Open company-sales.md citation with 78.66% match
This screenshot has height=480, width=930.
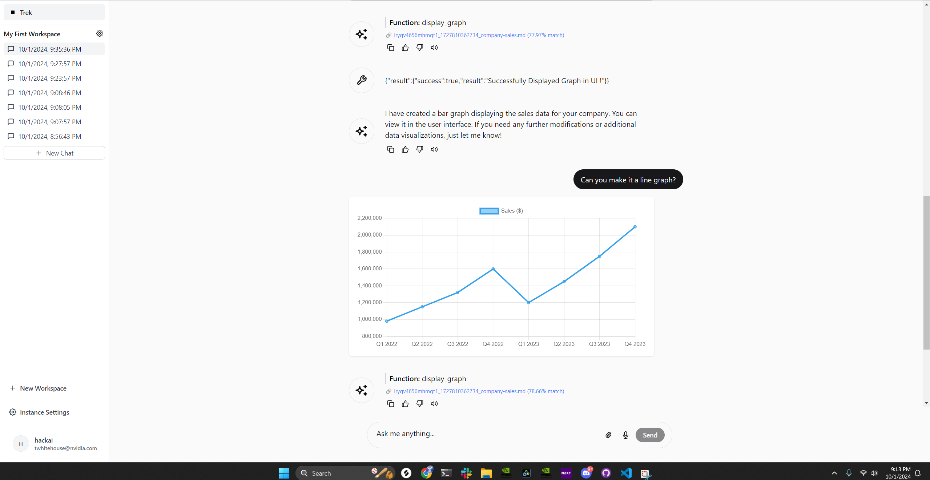point(479,391)
